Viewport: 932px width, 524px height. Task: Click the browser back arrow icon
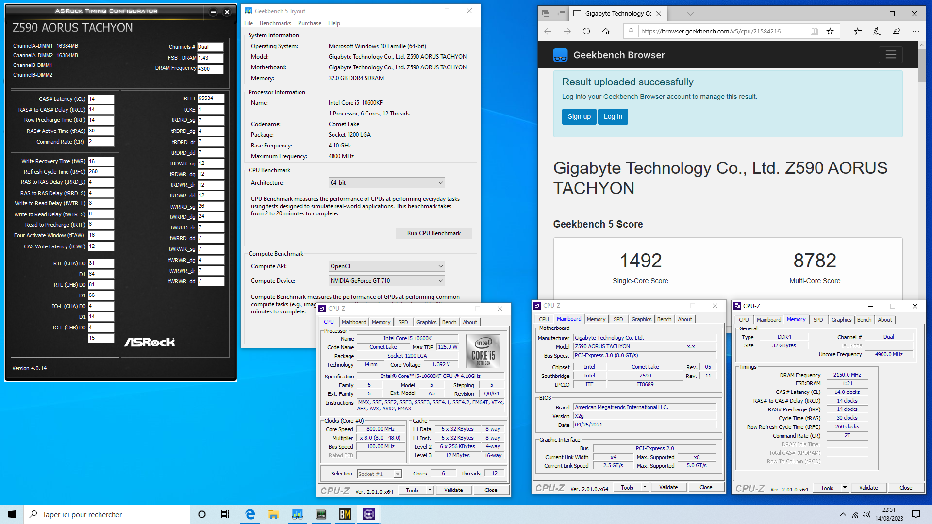point(548,32)
